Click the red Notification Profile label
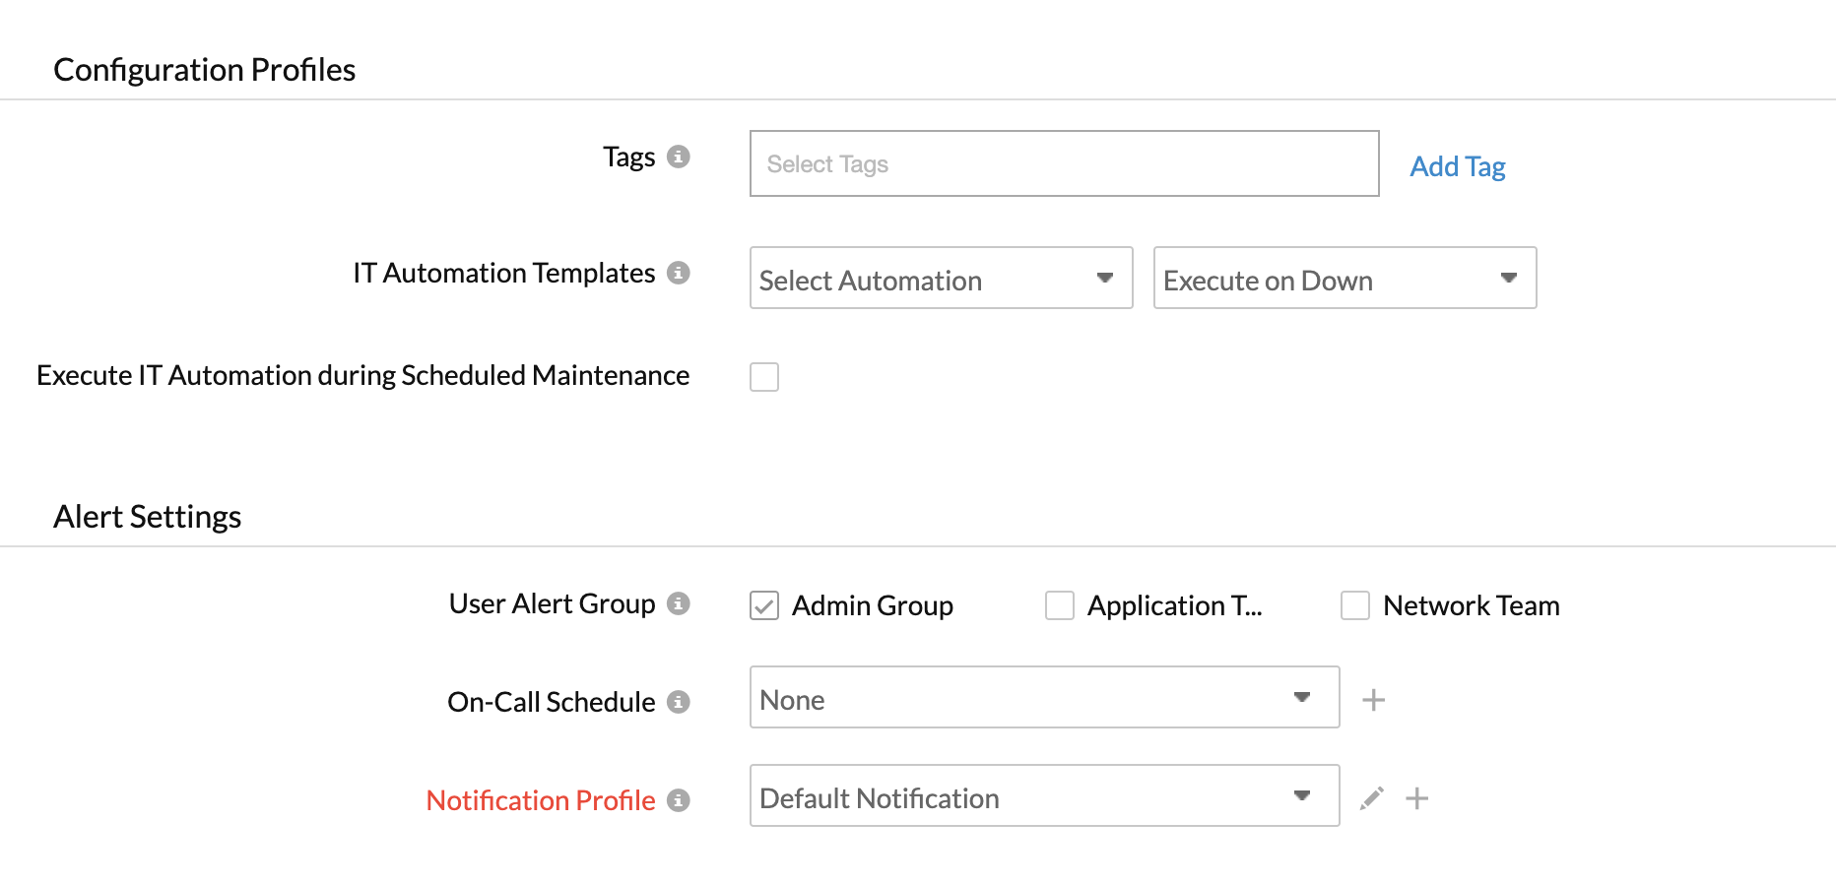The image size is (1836, 884). click(x=540, y=800)
